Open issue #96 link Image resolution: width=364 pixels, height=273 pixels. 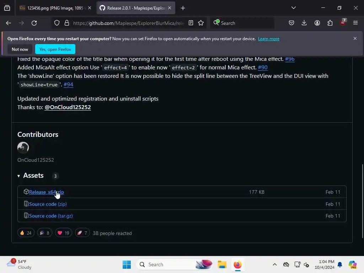point(290,59)
